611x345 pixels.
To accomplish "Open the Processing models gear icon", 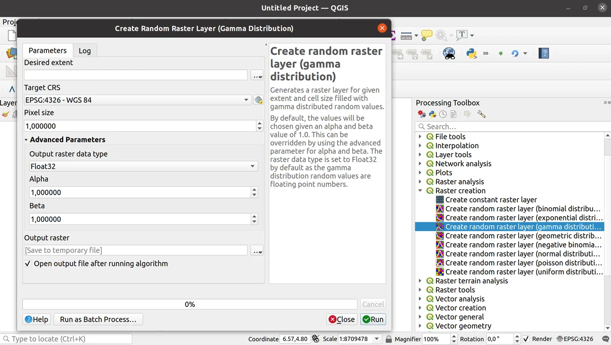I will (421, 114).
